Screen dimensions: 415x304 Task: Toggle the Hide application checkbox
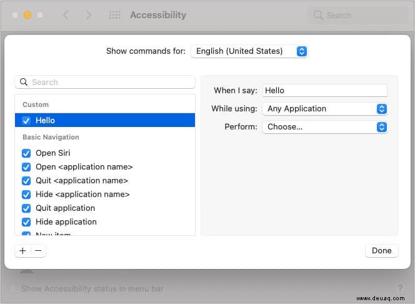(x=26, y=222)
